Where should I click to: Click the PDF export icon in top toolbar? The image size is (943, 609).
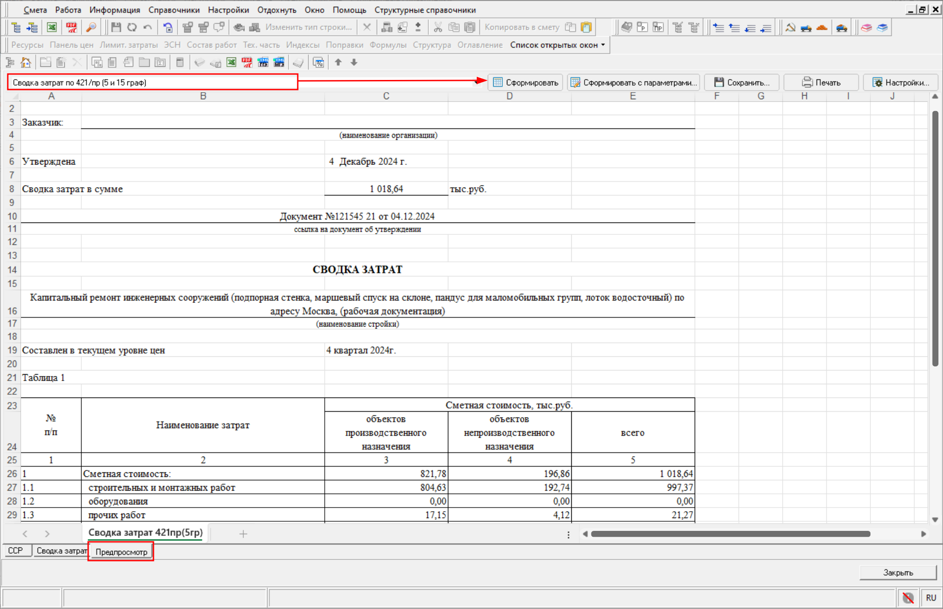click(x=72, y=27)
